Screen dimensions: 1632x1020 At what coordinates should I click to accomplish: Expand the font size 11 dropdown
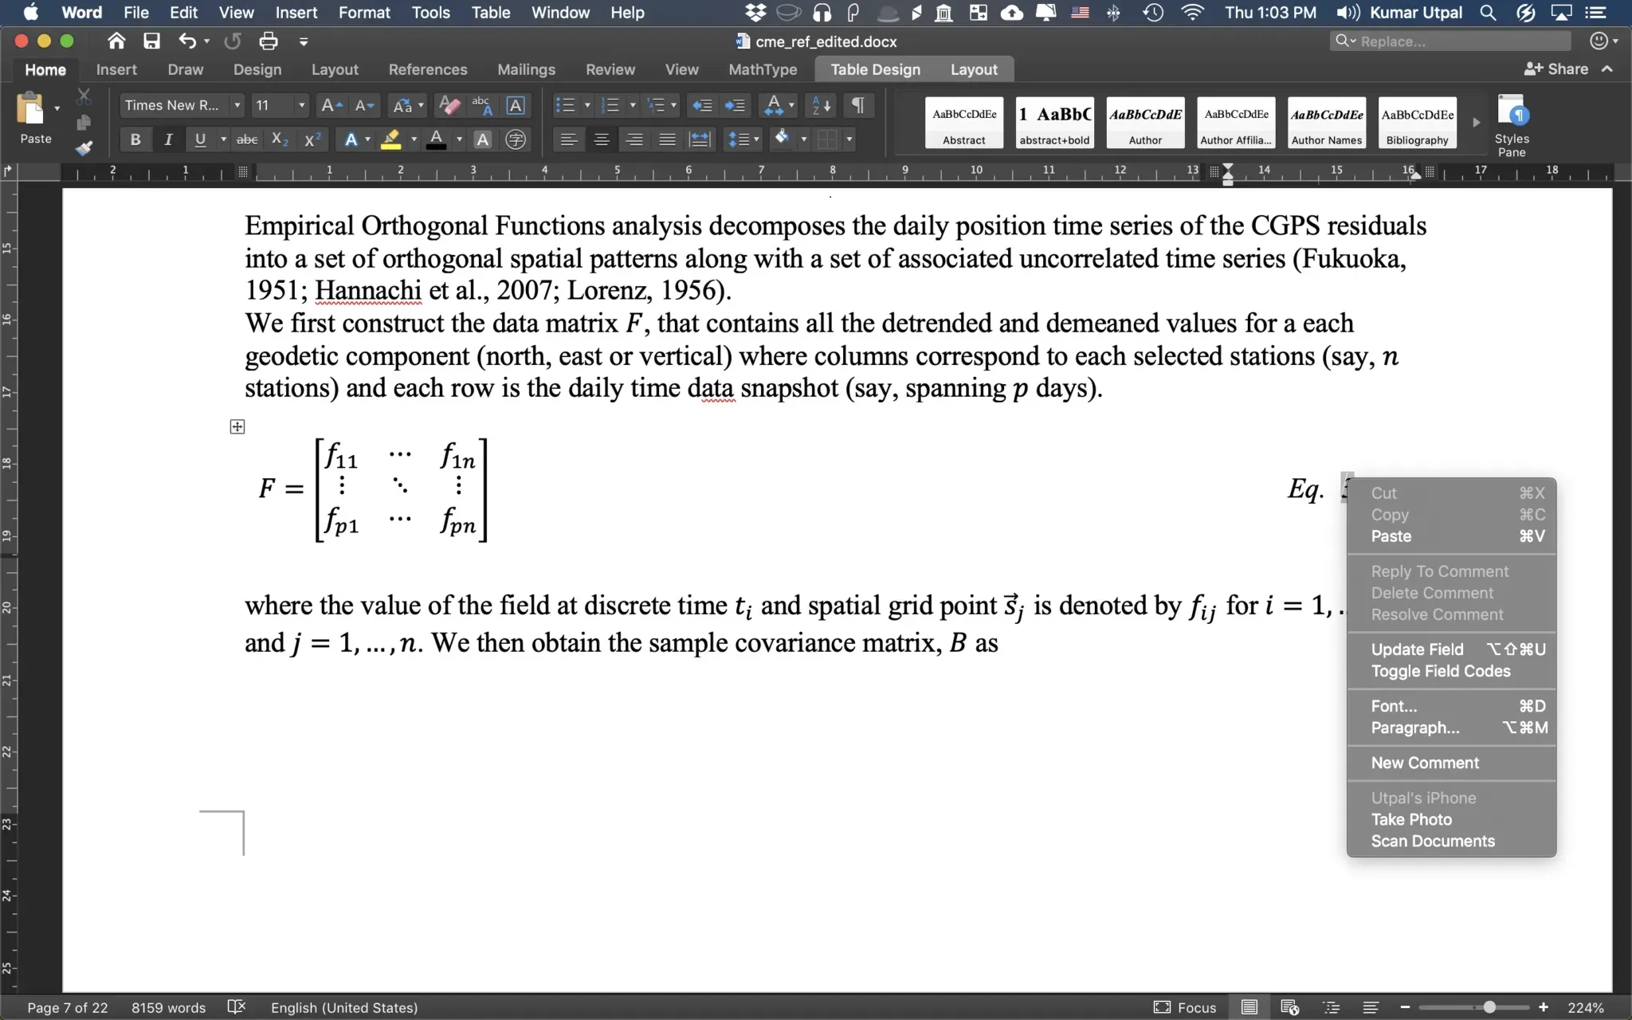pyautogui.click(x=301, y=105)
